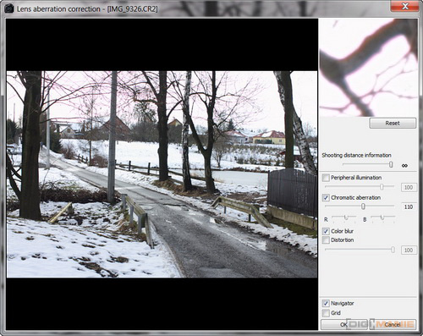
Task: Close the Lens aberration correction window
Action: point(405,6)
